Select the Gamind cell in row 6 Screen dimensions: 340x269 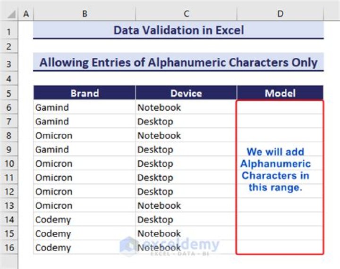coord(85,107)
